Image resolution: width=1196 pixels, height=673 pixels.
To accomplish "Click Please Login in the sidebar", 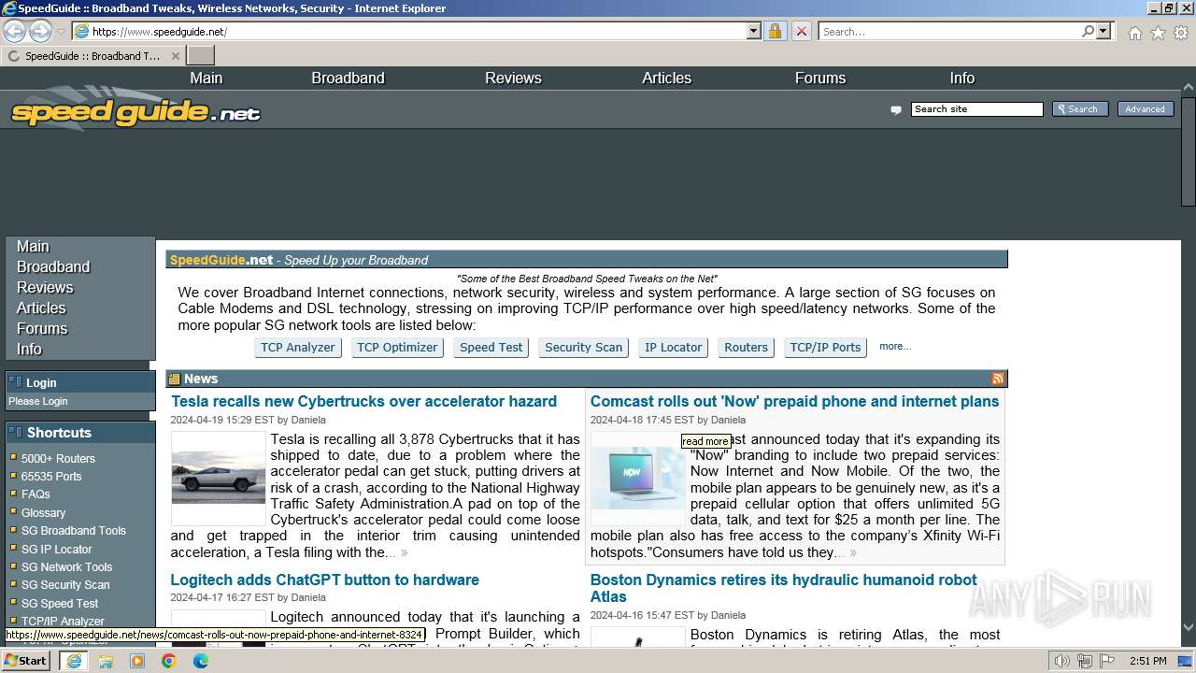I will (x=38, y=401).
